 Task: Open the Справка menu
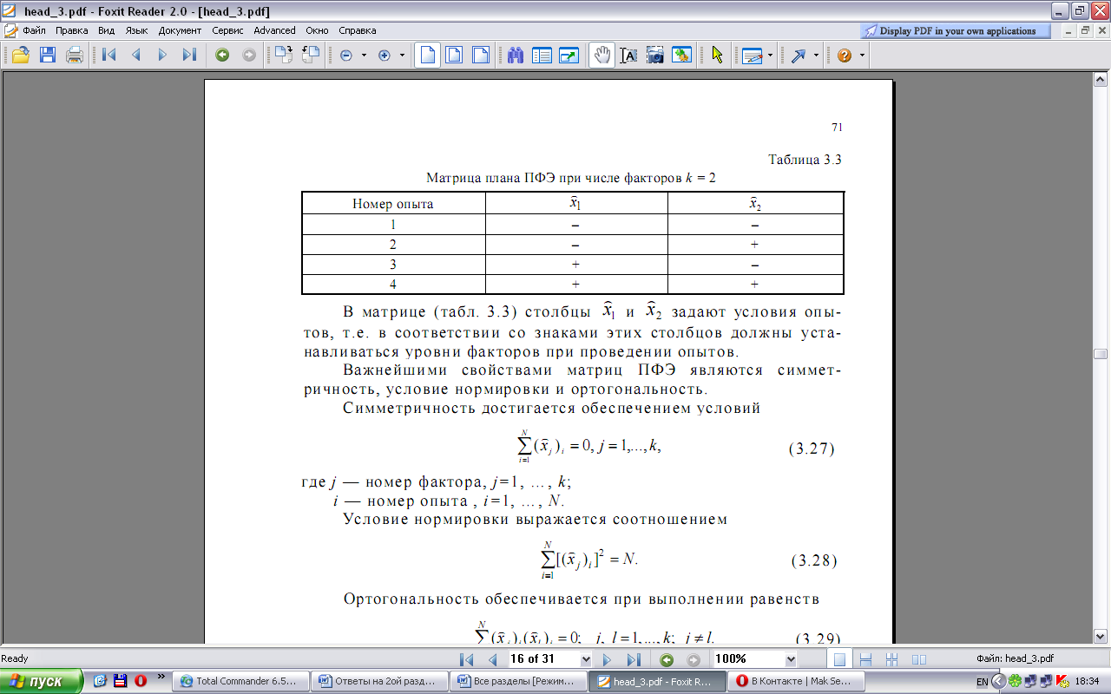(358, 30)
